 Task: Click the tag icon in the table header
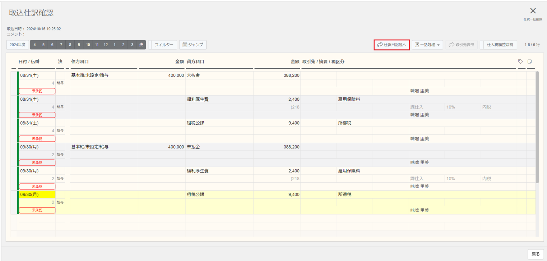pyautogui.click(x=521, y=62)
